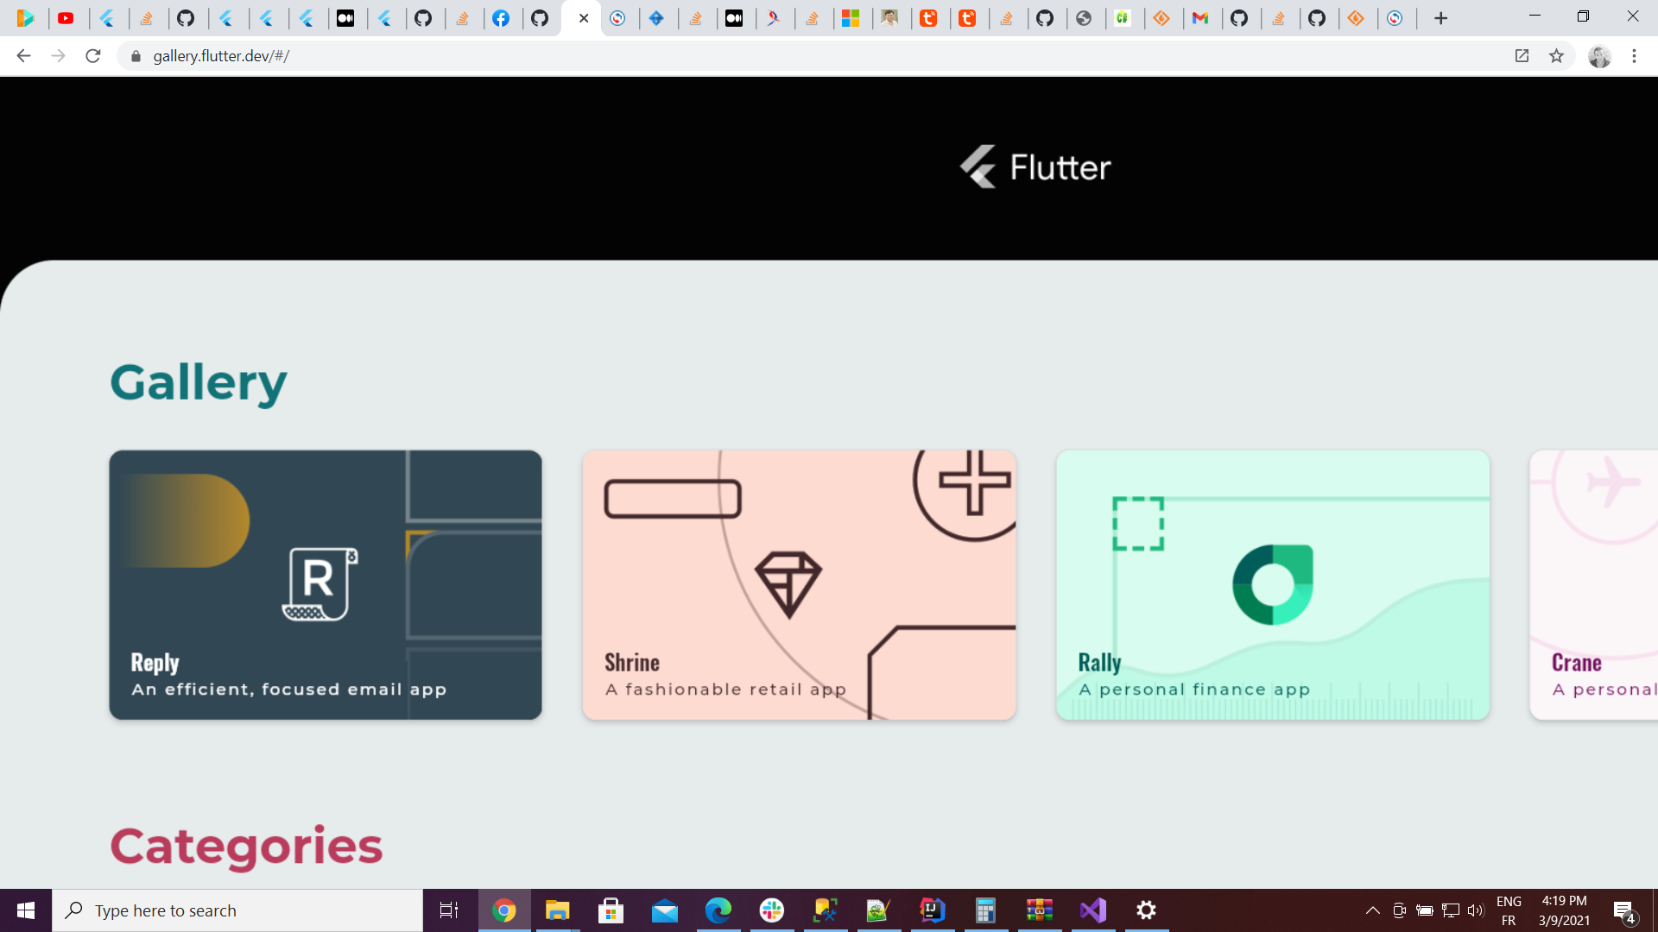Open the Calculator app from the taskbar

pyautogui.click(x=984, y=910)
